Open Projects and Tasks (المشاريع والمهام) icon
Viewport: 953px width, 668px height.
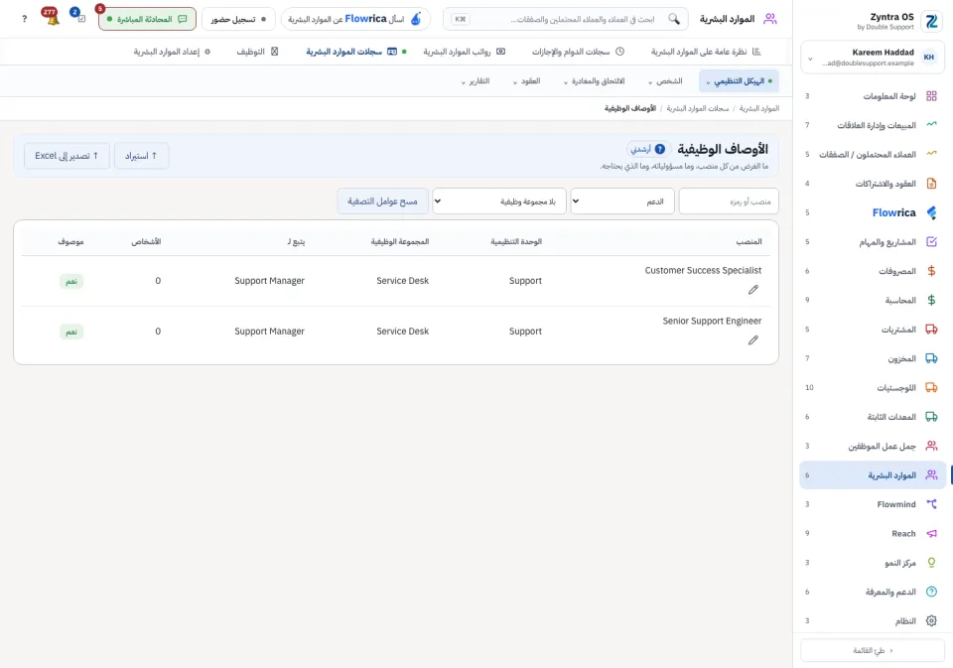coord(931,241)
